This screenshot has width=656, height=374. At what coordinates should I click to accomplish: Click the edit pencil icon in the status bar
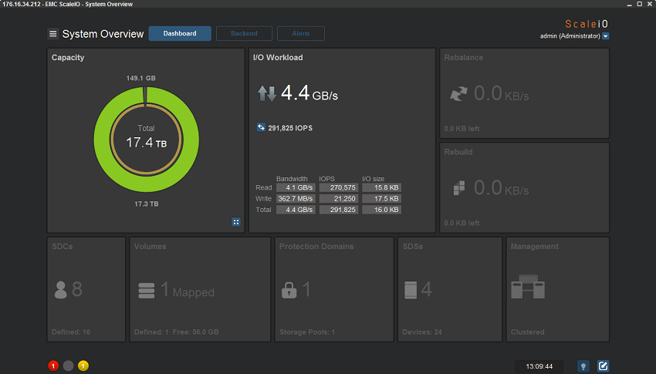click(x=603, y=366)
